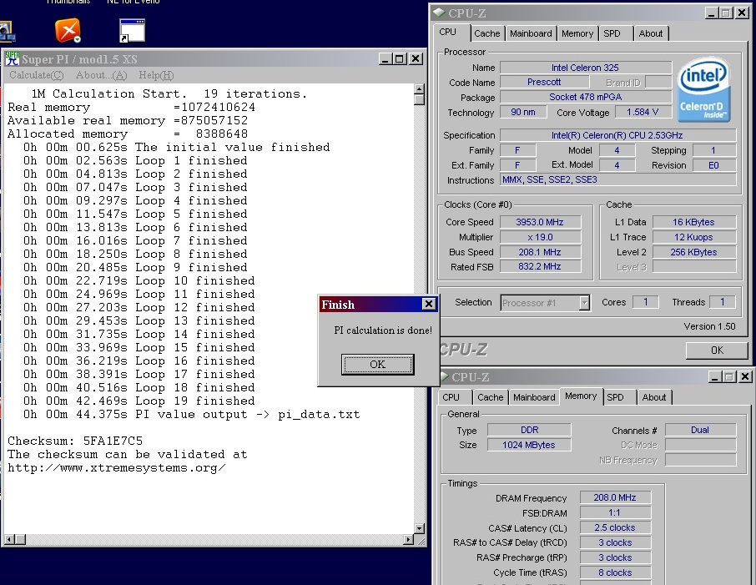
Task: Switch to the Cache tab in top CPU-Z
Action: point(487,33)
